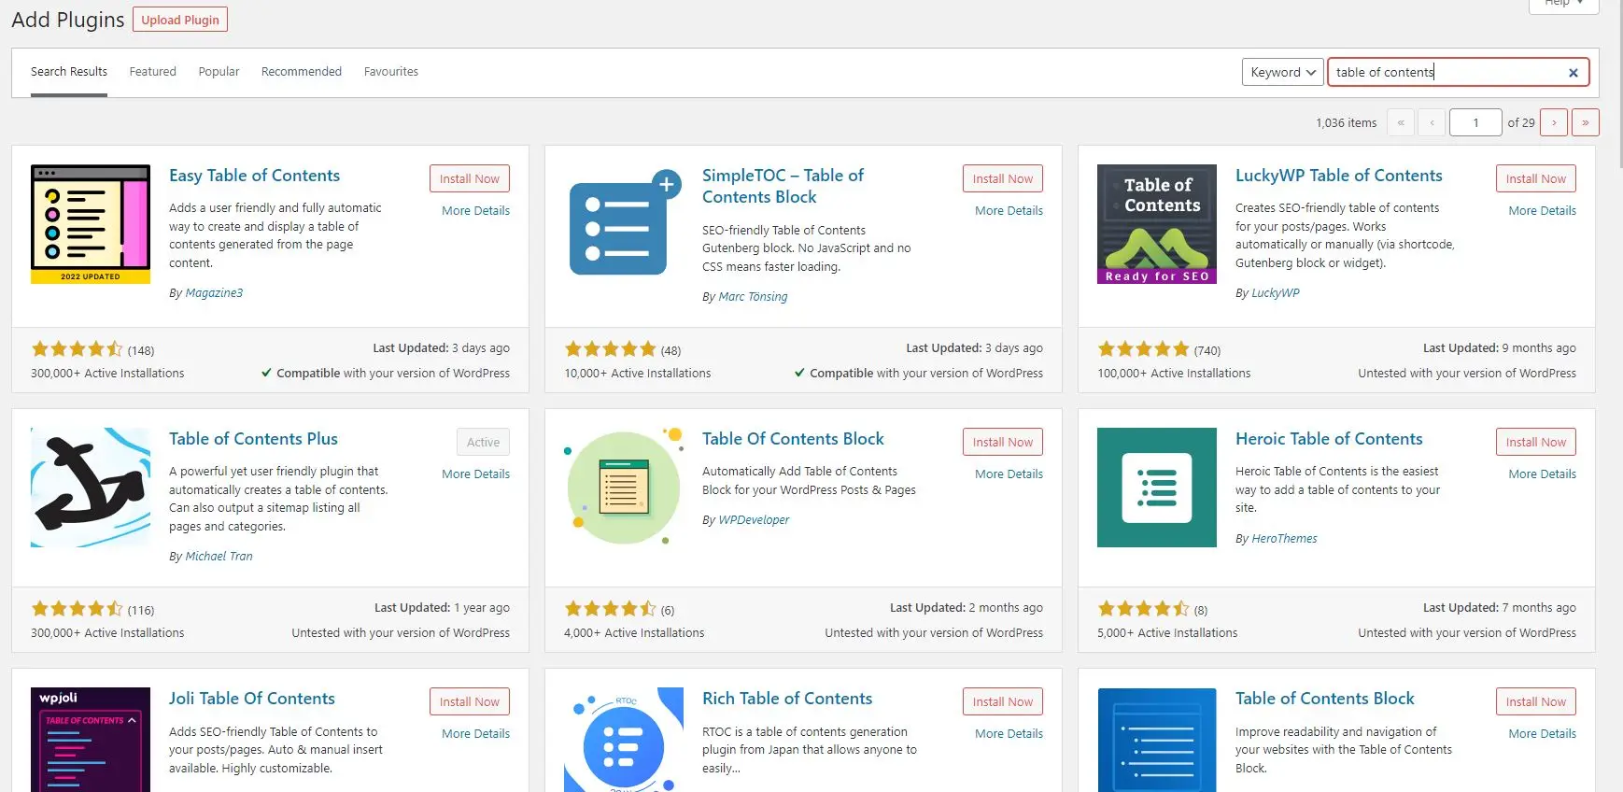
Task: View More Details for Table of Contents Plus
Action: pos(476,474)
